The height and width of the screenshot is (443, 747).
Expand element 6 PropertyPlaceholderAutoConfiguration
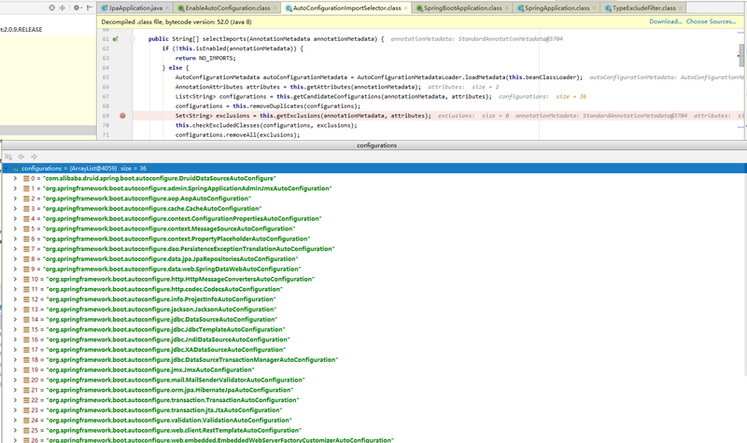(15, 239)
